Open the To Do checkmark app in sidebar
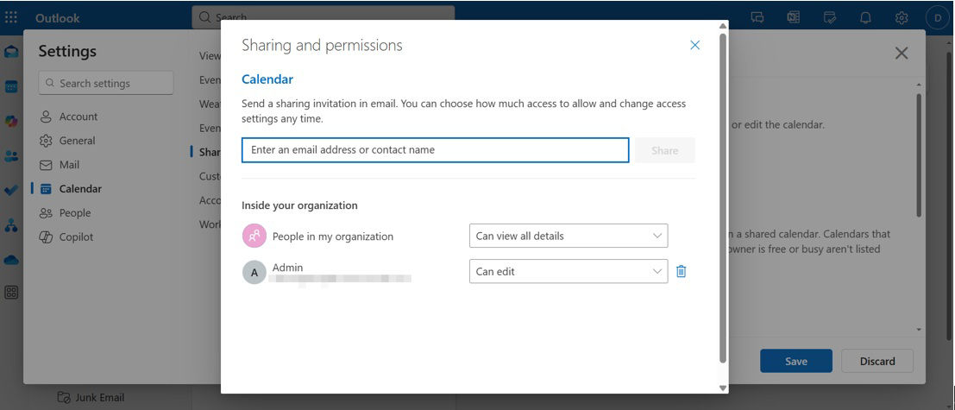This screenshot has height=410, width=955. [x=11, y=191]
